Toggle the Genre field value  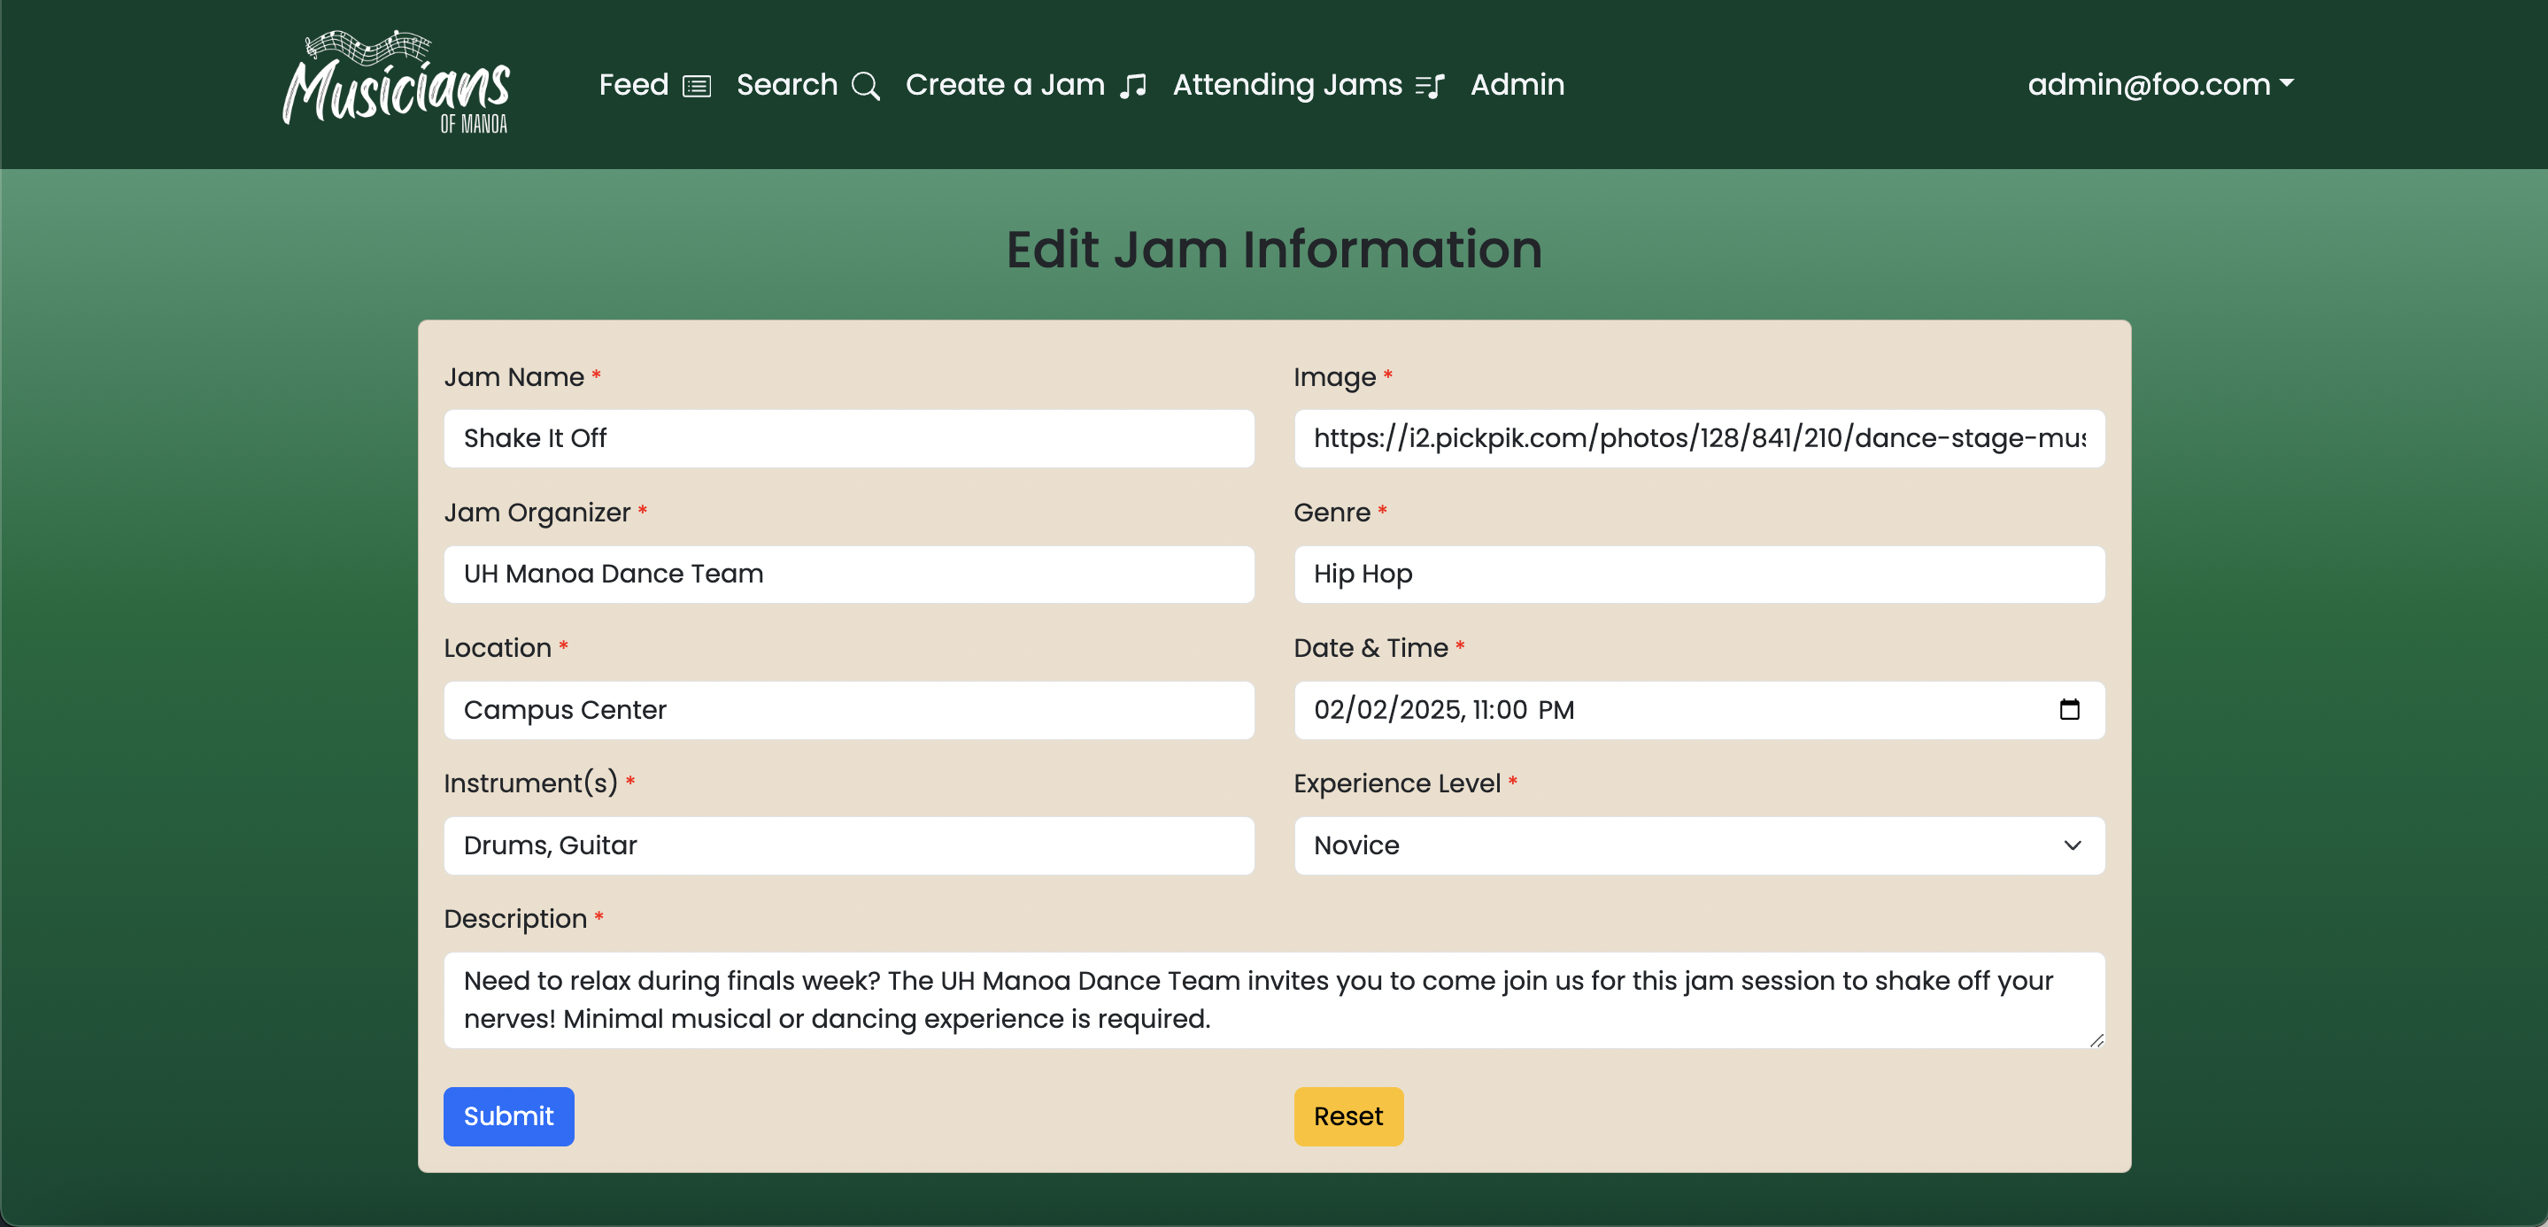[1698, 574]
